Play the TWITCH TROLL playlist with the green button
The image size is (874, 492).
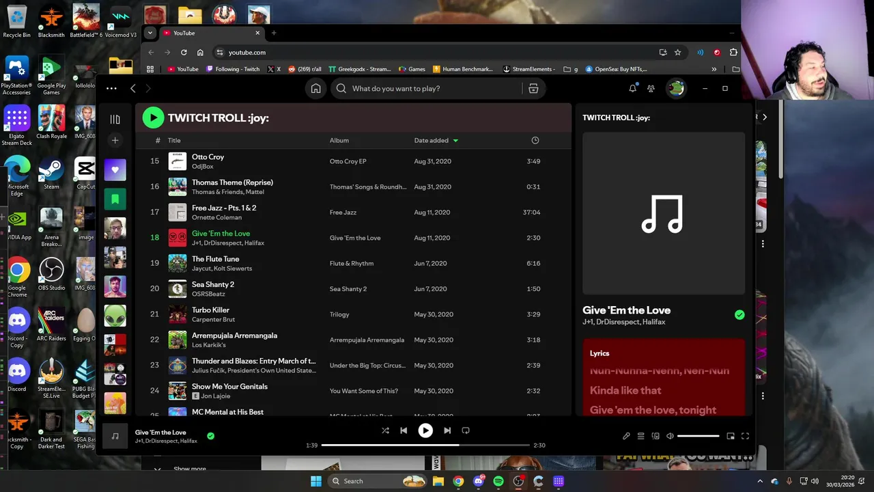coord(153,118)
